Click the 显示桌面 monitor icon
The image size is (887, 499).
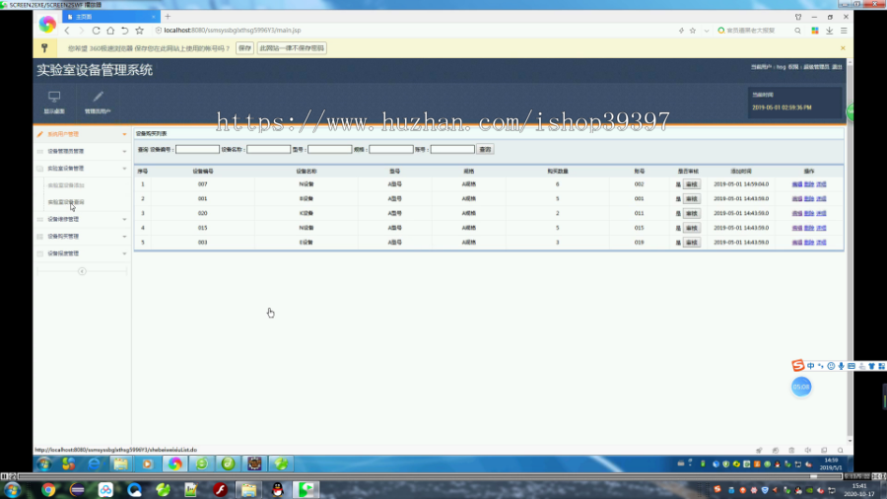pyautogui.click(x=54, y=97)
